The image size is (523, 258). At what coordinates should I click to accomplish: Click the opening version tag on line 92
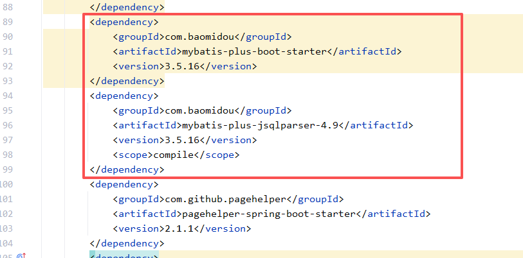[x=139, y=66]
